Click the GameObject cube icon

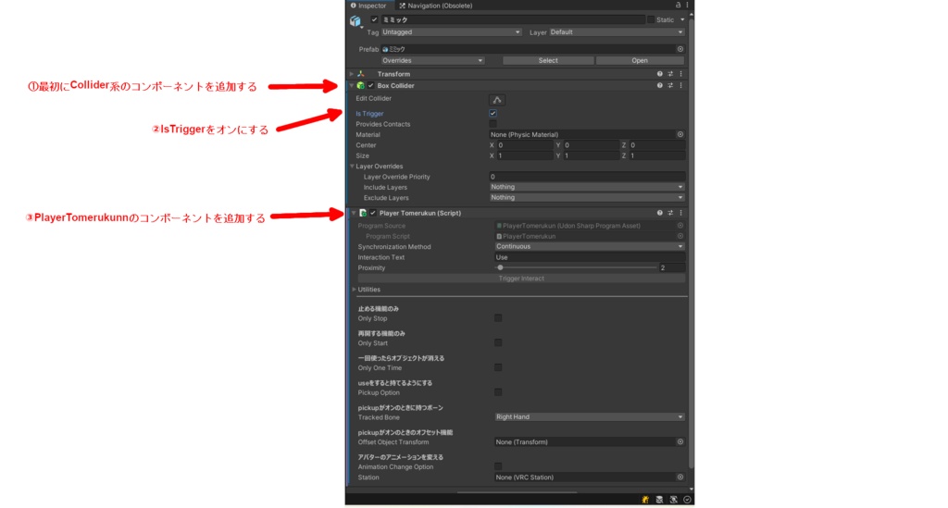click(355, 22)
